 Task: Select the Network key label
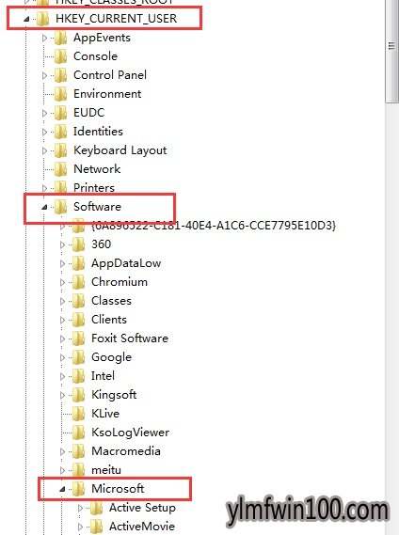click(x=97, y=169)
